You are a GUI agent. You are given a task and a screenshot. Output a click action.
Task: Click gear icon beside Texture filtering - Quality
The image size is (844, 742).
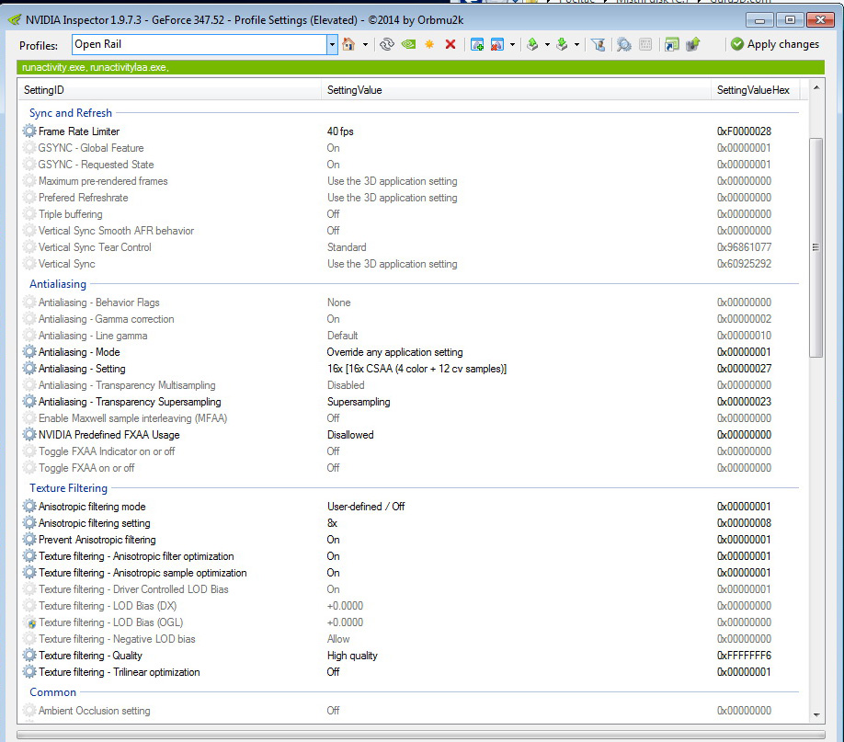point(29,656)
